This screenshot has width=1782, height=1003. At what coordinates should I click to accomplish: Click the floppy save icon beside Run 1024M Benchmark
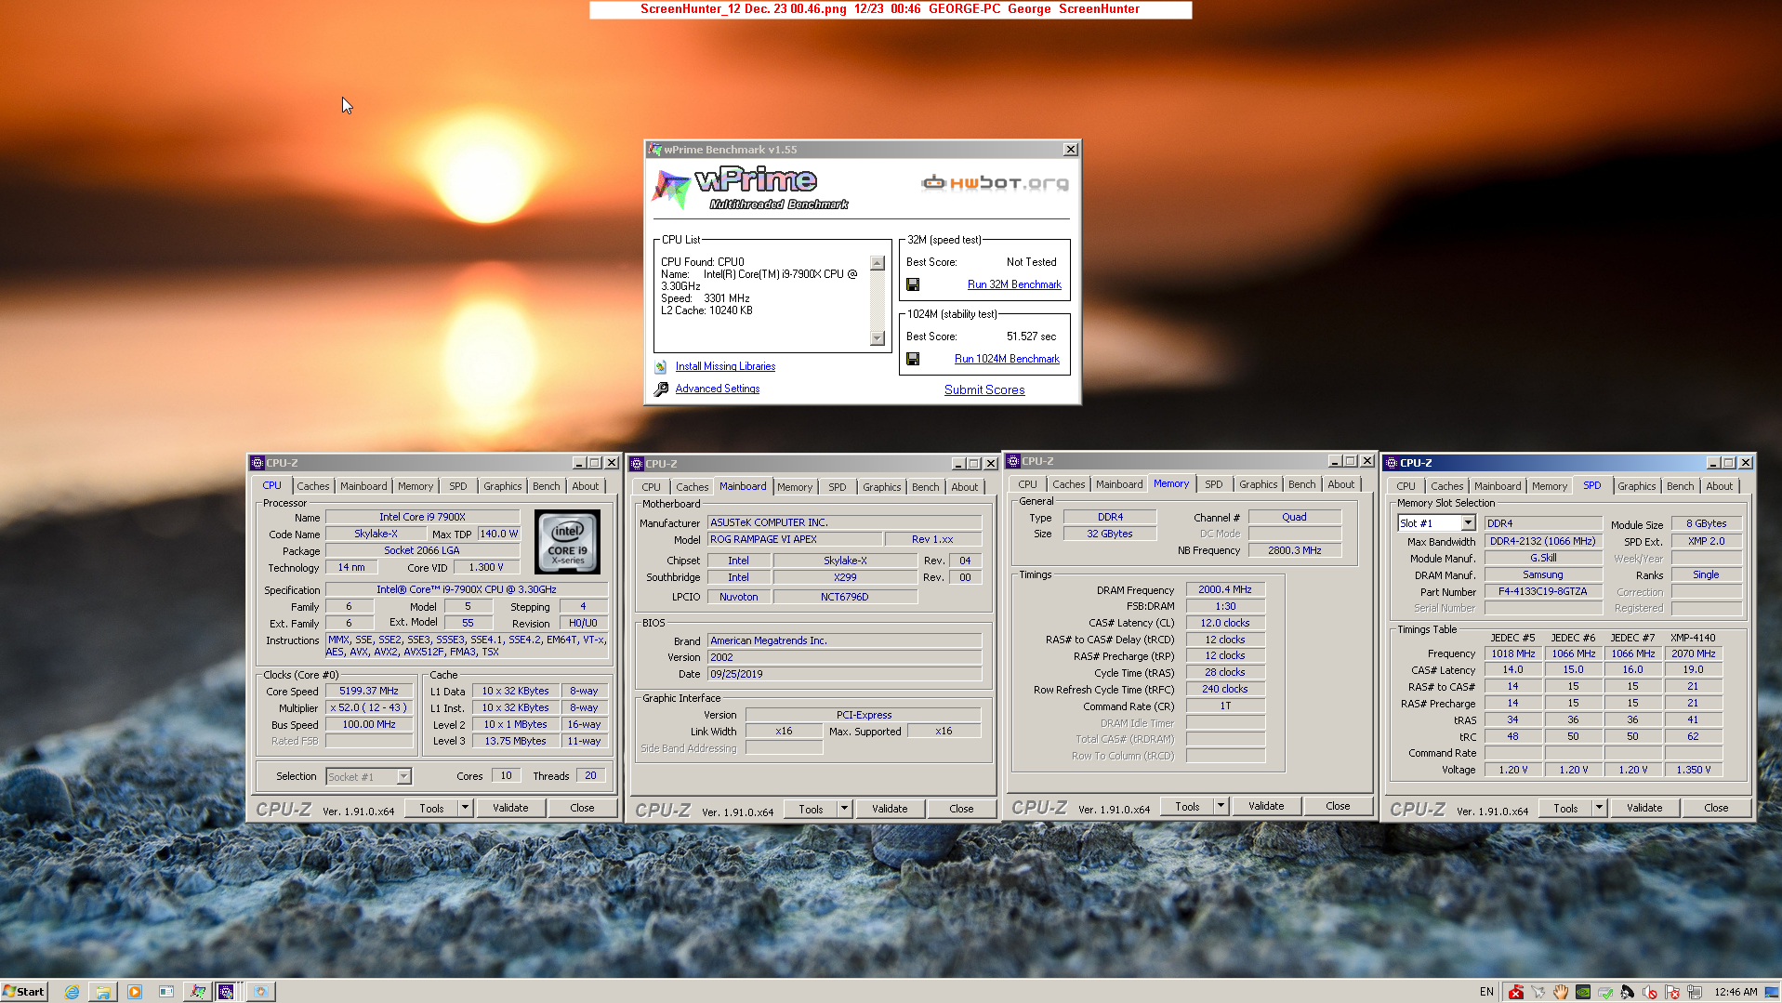coord(913,359)
